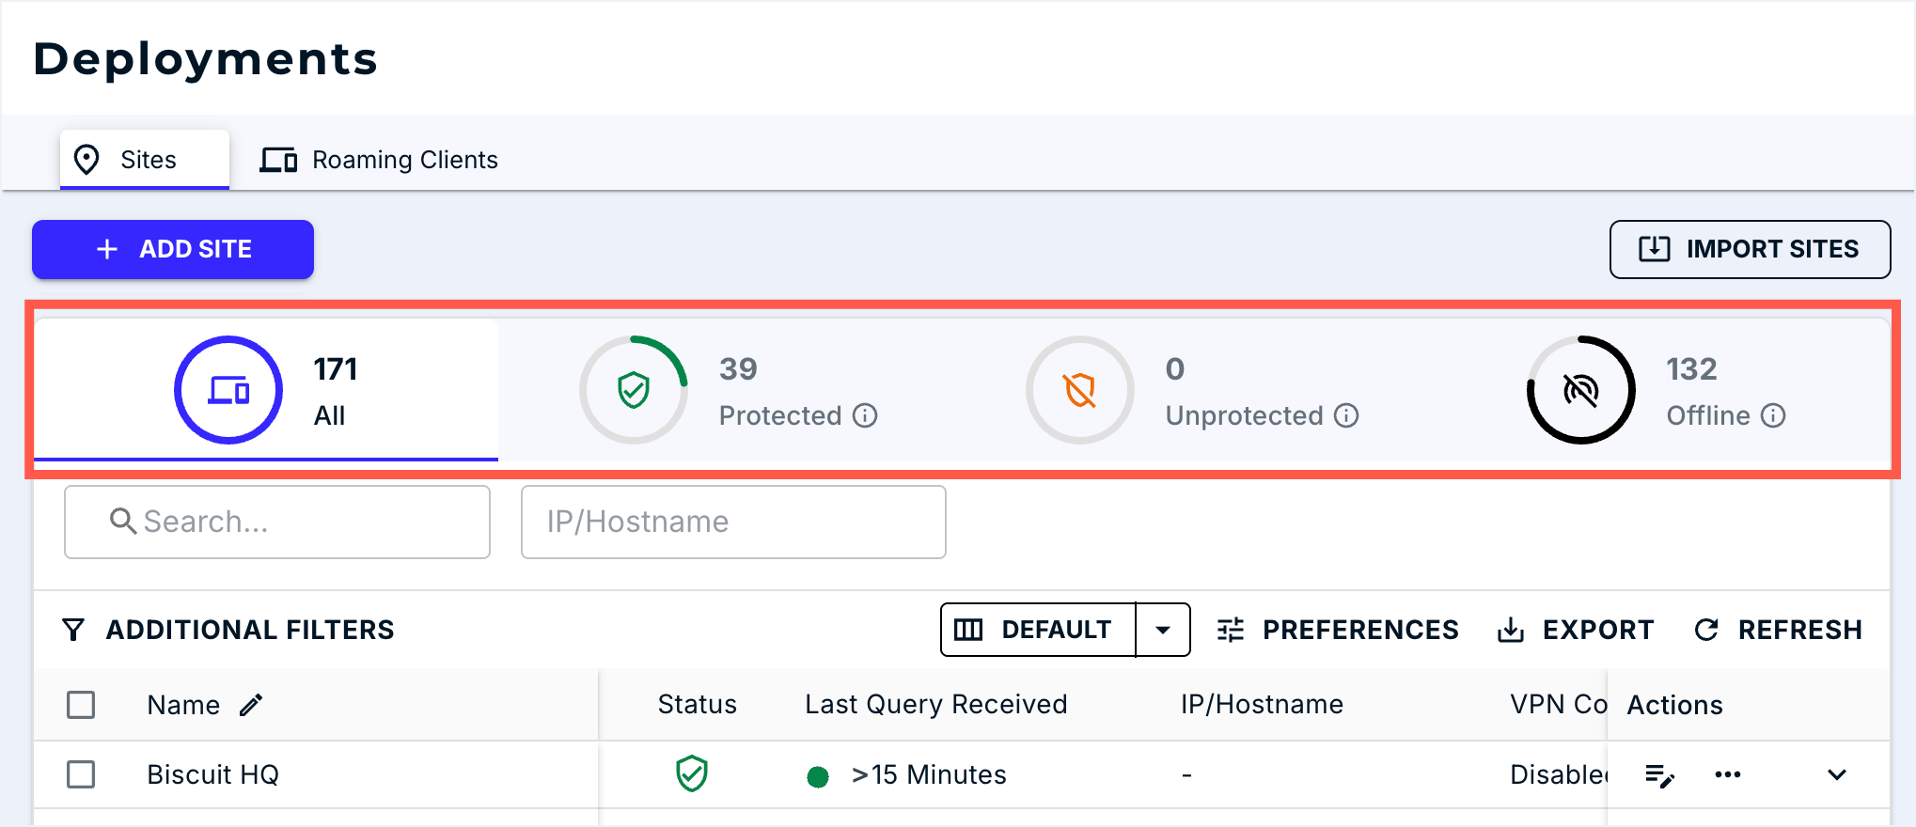Click the Protected info icon

click(865, 415)
